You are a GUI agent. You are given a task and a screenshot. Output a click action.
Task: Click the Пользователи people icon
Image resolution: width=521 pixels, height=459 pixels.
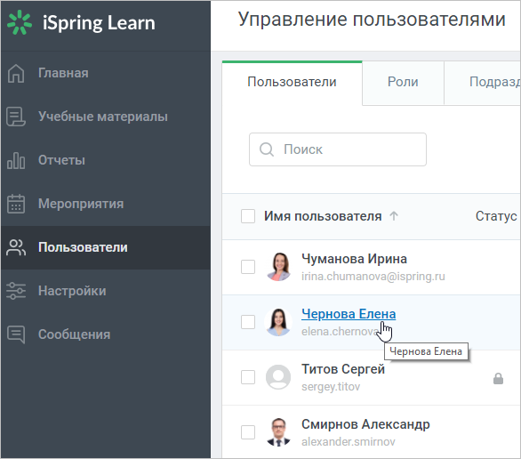pyautogui.click(x=16, y=247)
